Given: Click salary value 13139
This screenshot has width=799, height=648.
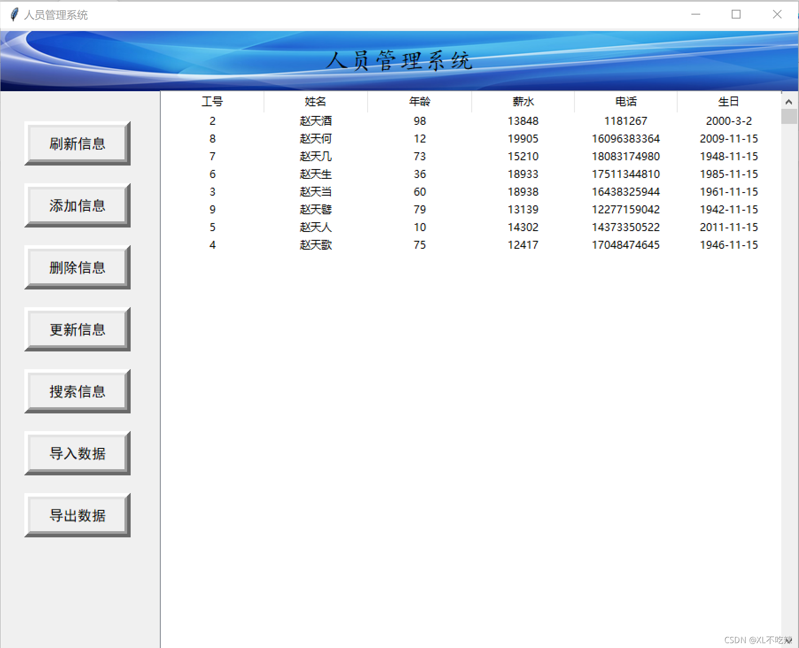Looking at the screenshot, I should (523, 209).
